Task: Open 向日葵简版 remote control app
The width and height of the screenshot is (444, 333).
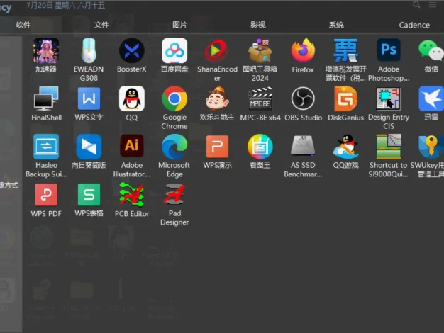Action: (89, 147)
